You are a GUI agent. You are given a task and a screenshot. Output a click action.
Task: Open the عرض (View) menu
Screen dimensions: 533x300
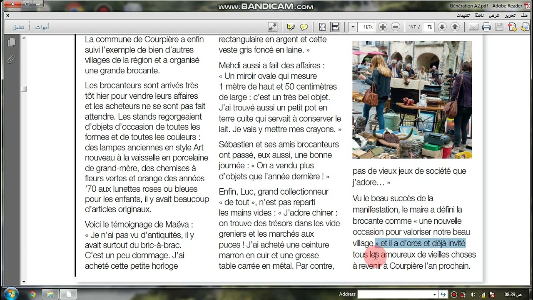tap(494, 15)
